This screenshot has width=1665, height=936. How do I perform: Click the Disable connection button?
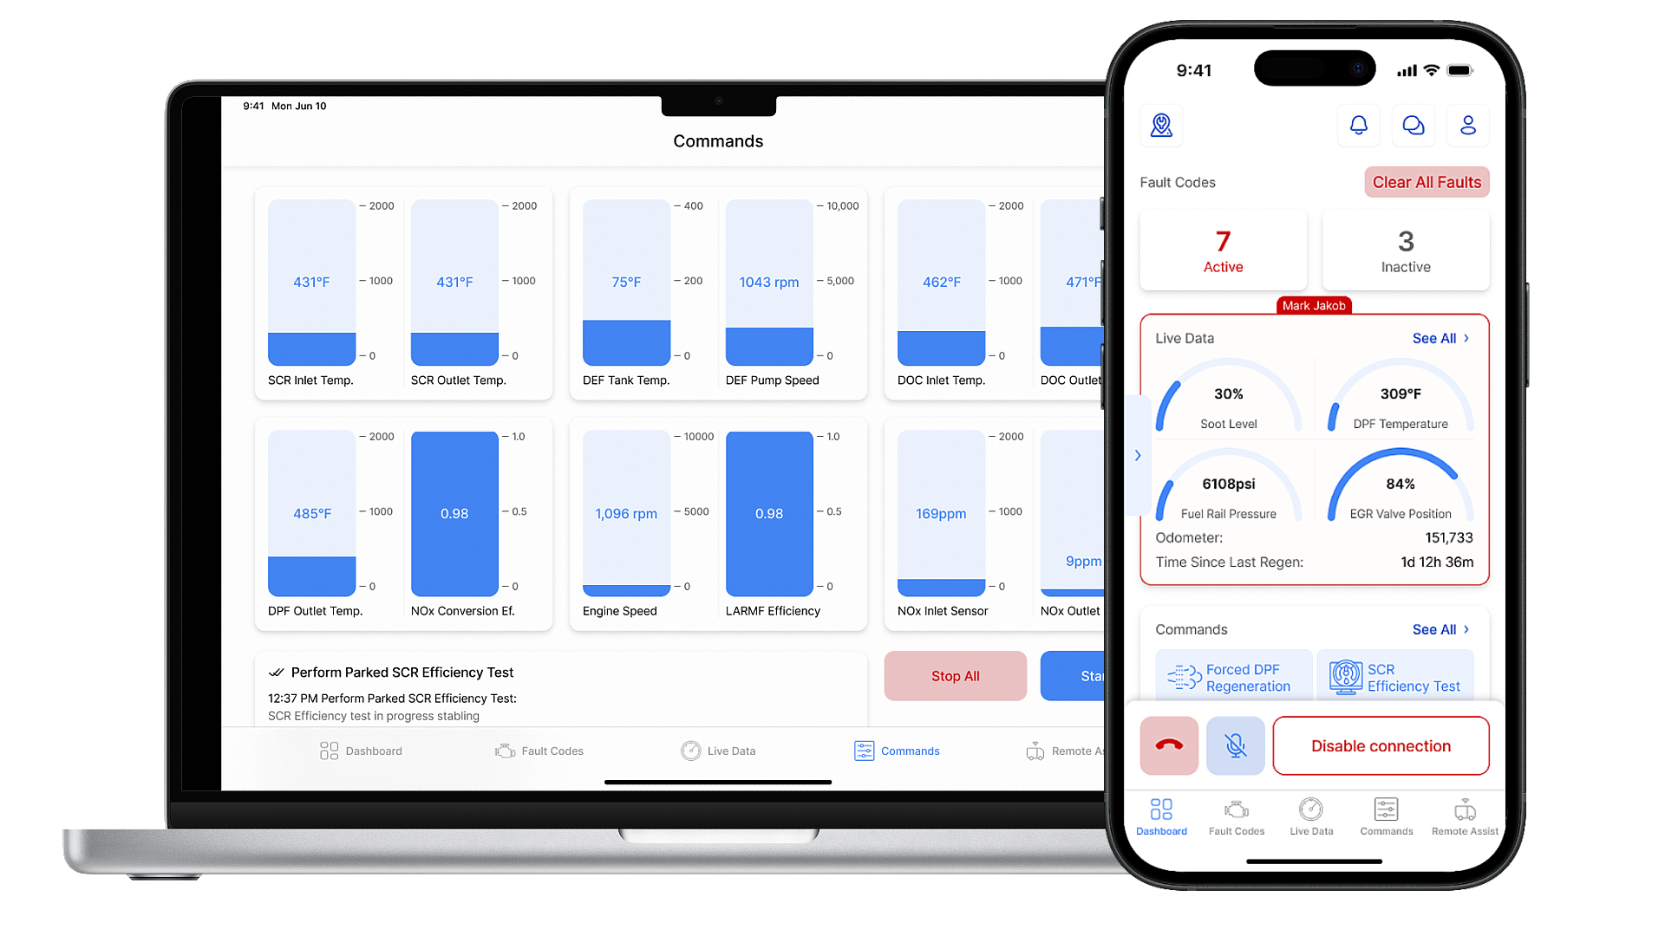pyautogui.click(x=1381, y=744)
